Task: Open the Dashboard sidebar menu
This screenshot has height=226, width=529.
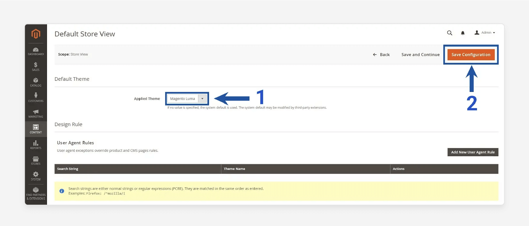Action: [x=36, y=51]
